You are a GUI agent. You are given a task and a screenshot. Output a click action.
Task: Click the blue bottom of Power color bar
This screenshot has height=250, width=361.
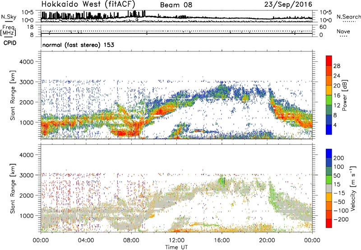[x=329, y=130]
